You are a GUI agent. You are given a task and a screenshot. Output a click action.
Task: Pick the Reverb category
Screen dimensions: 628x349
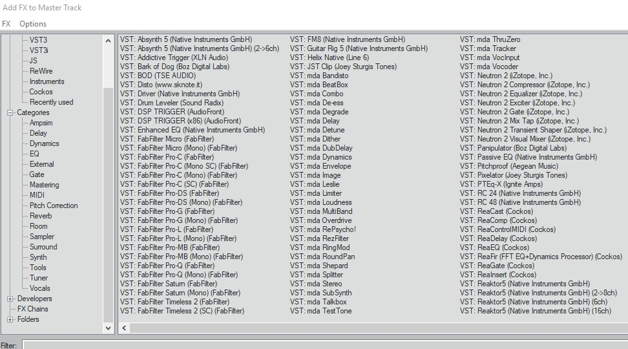[41, 216]
